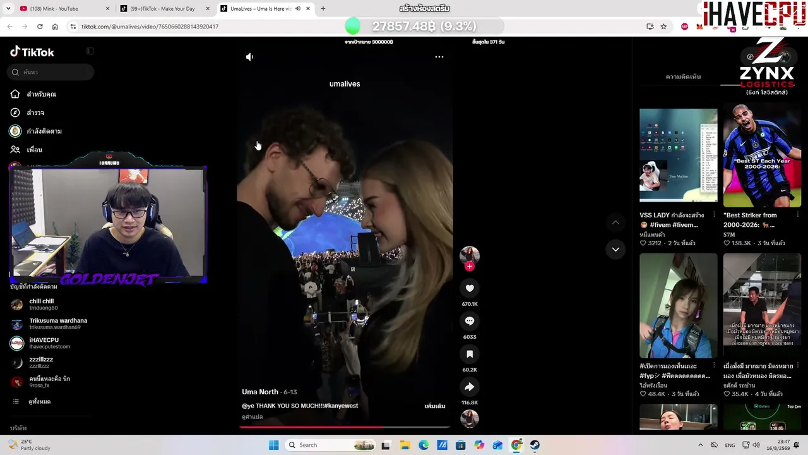Like the Uma North video
The height and width of the screenshot is (455, 808).
coord(470,288)
